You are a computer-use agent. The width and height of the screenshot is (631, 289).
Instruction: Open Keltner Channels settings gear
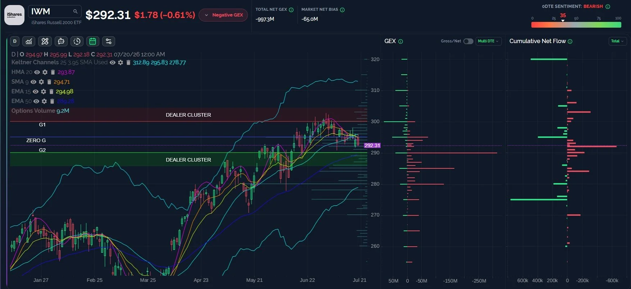tap(121, 62)
